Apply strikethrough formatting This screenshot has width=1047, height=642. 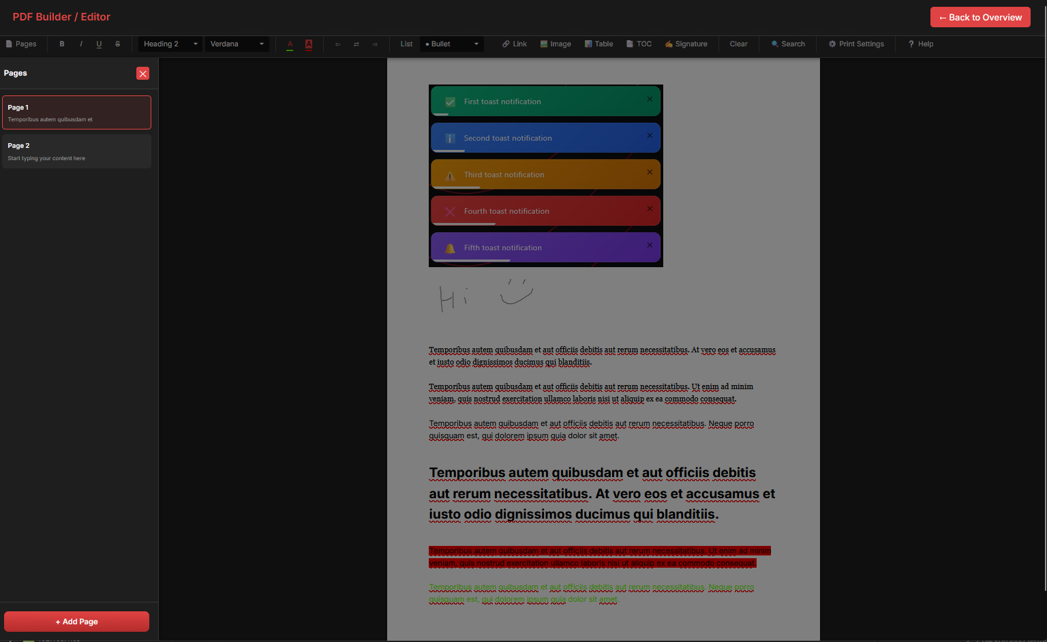[117, 44]
